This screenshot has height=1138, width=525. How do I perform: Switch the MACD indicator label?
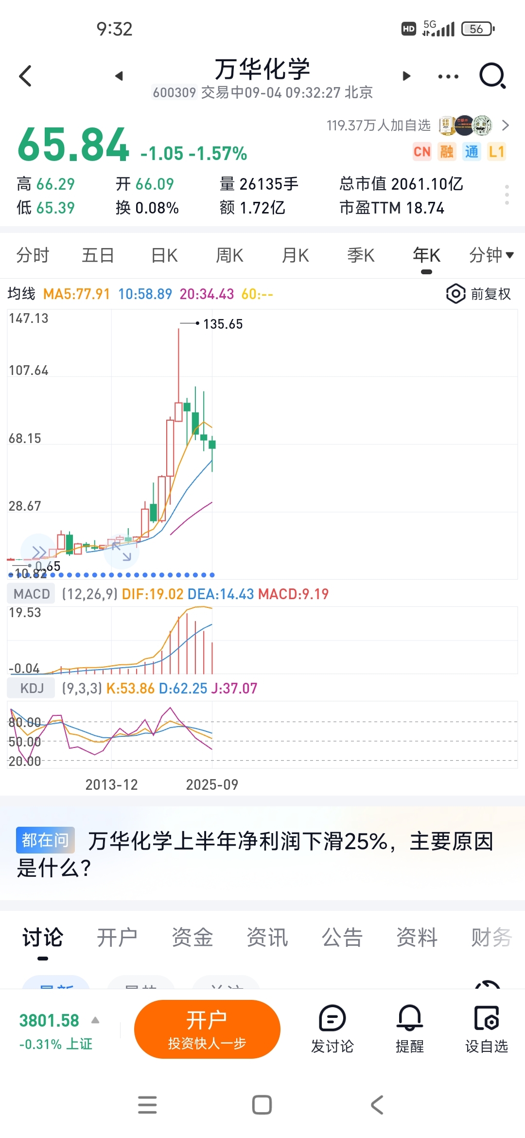coord(32,594)
